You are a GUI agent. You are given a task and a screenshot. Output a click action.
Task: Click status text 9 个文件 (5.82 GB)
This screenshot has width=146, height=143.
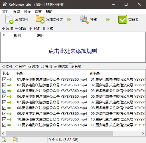[x=64, y=140]
